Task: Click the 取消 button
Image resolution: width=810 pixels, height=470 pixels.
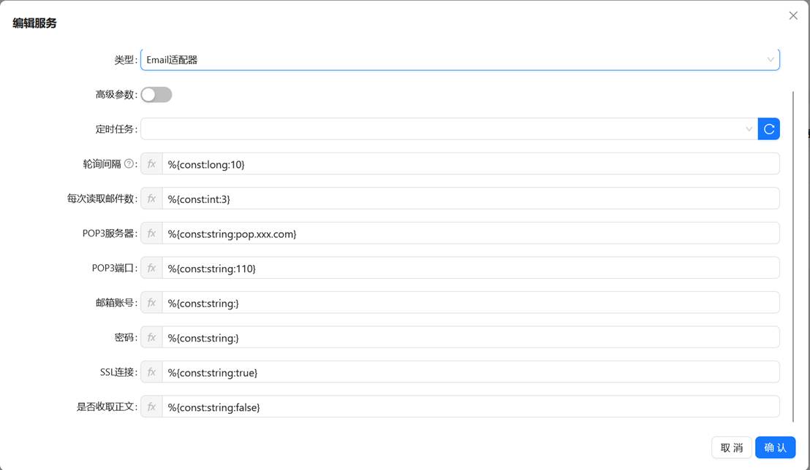Action: tap(731, 447)
